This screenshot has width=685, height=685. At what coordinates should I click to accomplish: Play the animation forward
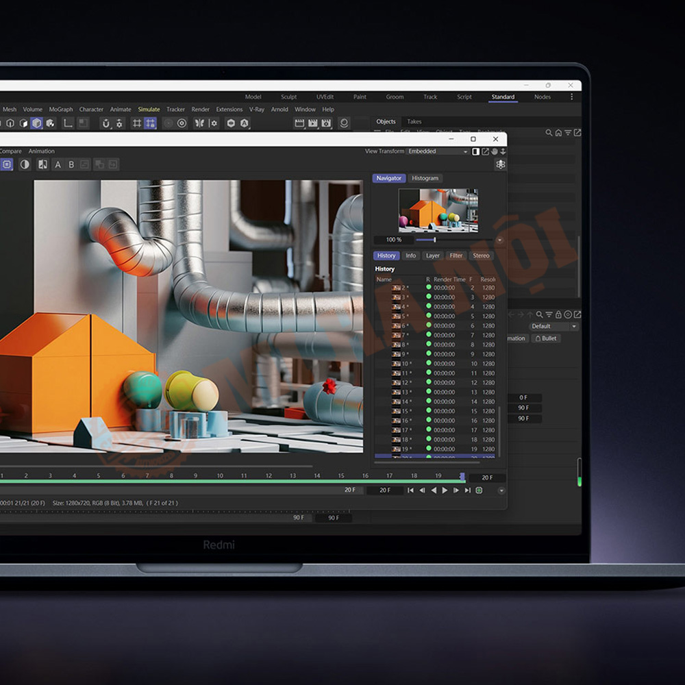pyautogui.click(x=445, y=490)
